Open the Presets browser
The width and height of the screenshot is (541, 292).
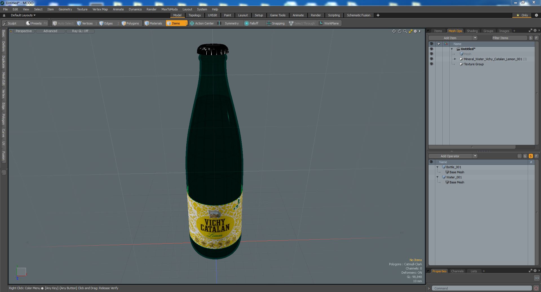[36, 23]
